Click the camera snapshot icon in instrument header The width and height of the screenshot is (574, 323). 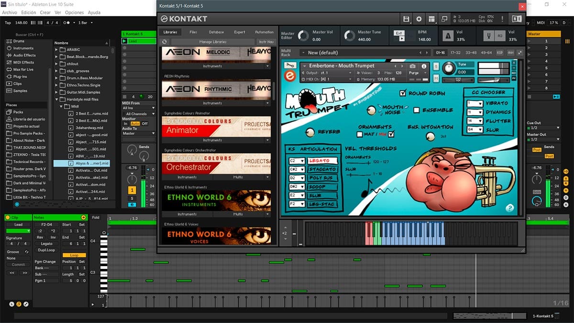click(413, 66)
